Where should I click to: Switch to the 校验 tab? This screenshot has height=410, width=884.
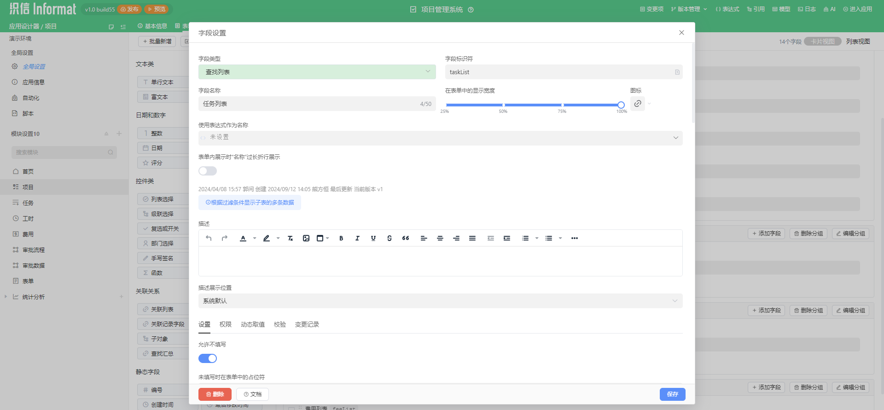tap(280, 324)
